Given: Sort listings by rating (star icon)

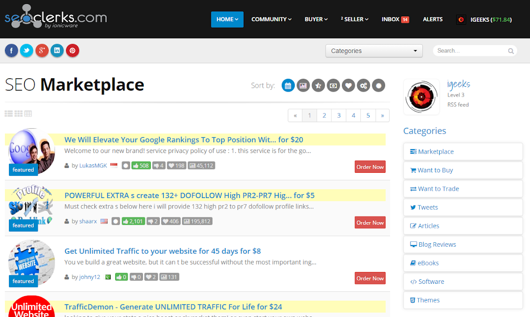Looking at the screenshot, I should coord(318,86).
